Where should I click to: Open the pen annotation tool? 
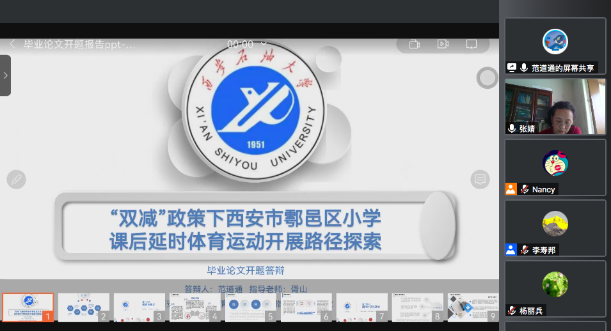click(17, 180)
